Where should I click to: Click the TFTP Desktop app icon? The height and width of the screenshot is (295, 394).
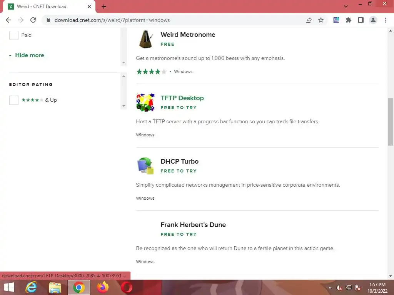145,102
